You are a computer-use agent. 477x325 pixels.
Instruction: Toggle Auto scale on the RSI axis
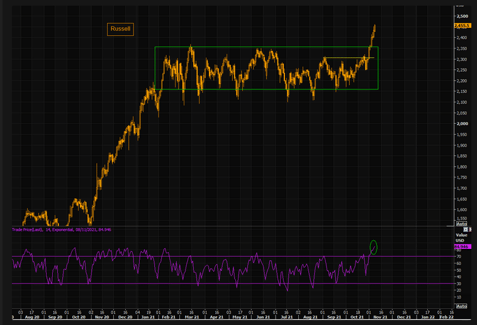pos(461,306)
